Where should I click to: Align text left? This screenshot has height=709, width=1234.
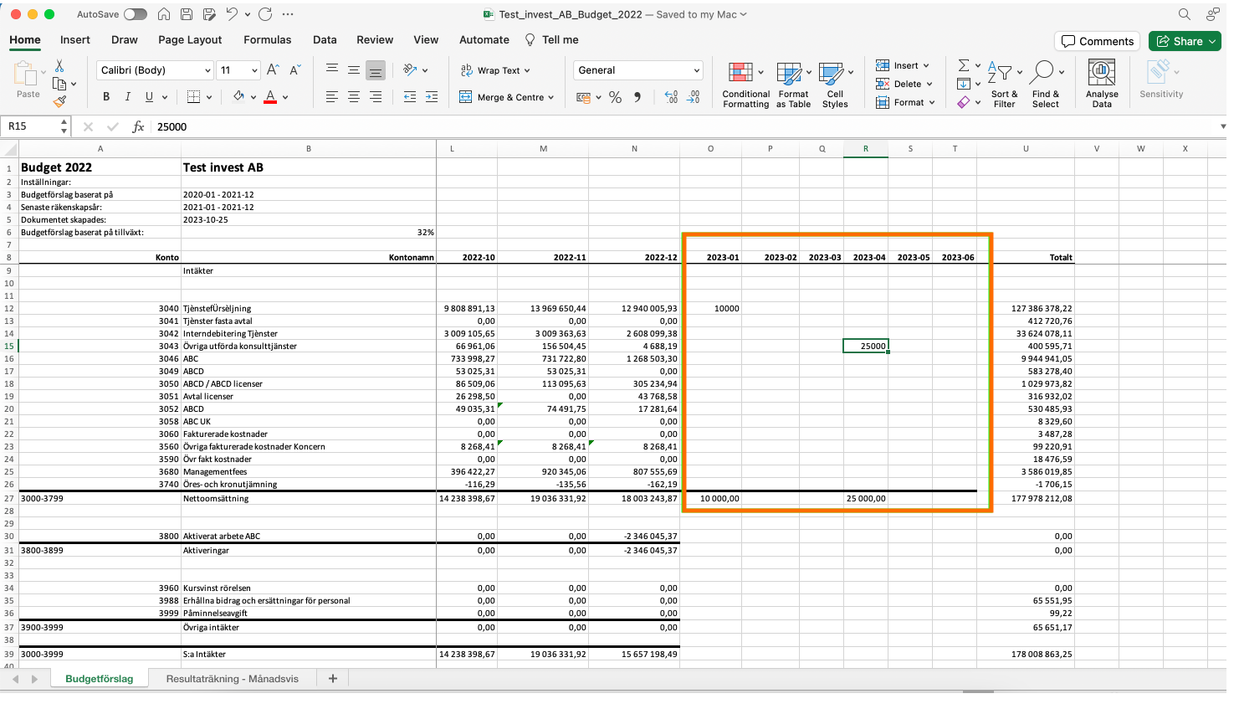point(332,97)
